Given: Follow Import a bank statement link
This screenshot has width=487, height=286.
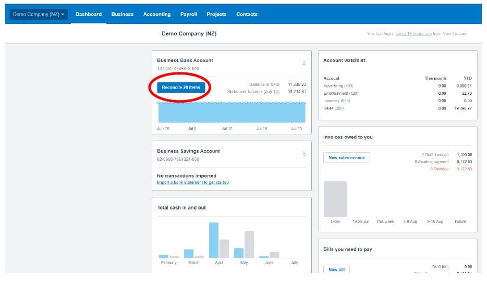Looking at the screenshot, I should pyautogui.click(x=193, y=182).
